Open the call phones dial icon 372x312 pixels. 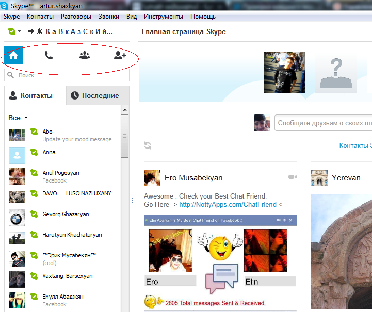48,56
